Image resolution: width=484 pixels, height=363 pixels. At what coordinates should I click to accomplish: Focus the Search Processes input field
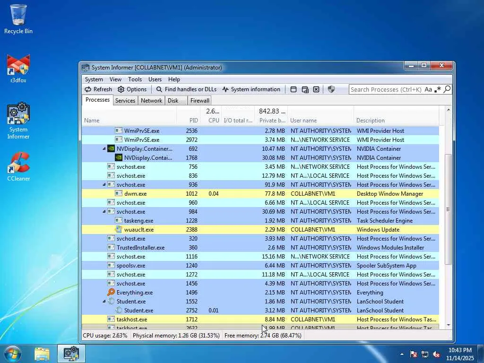386,89
